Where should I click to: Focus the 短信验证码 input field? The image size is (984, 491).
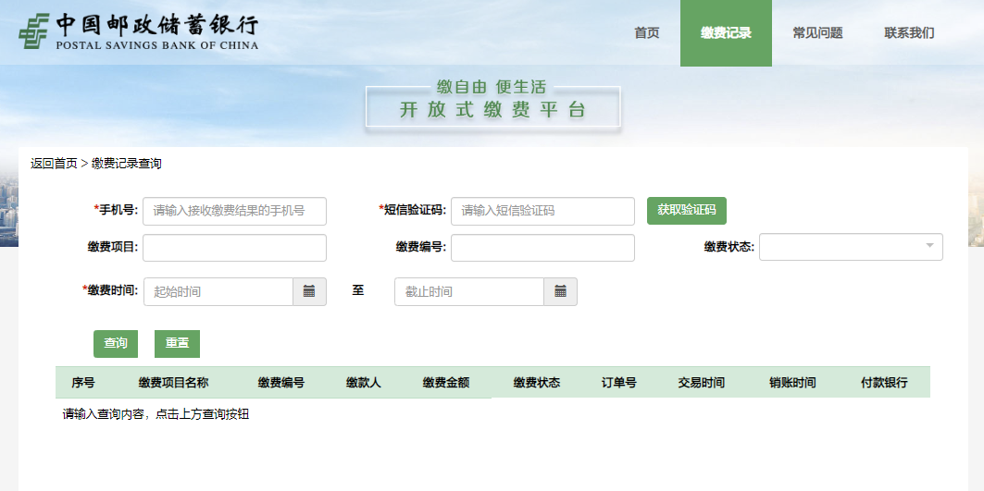click(542, 211)
